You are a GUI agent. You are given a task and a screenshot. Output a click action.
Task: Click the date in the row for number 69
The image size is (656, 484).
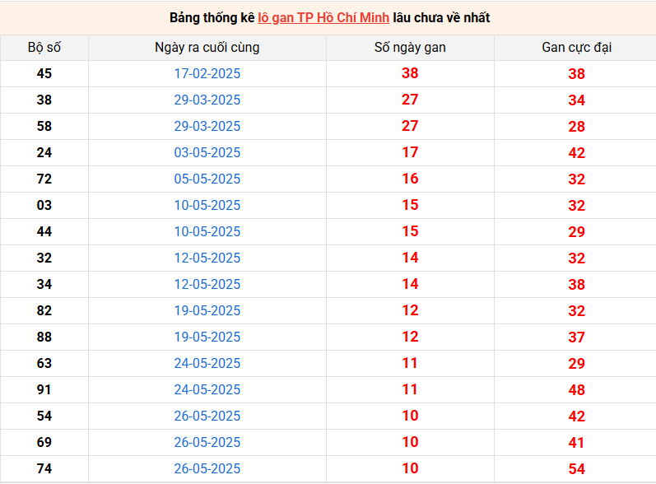click(207, 442)
